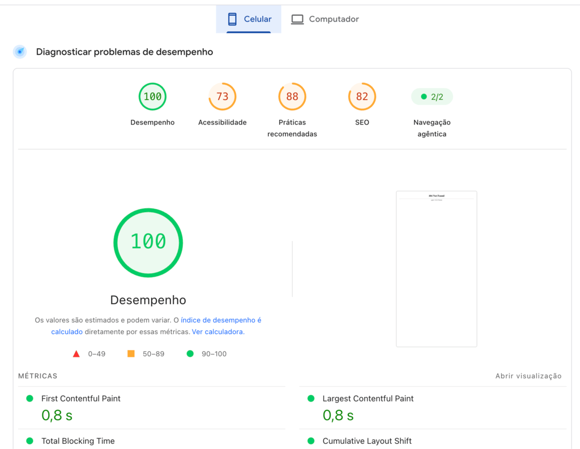Switch to the Computador tab

click(x=325, y=19)
